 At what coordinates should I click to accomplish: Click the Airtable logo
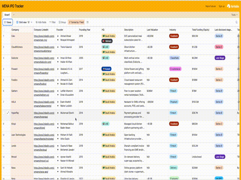(233, 6)
